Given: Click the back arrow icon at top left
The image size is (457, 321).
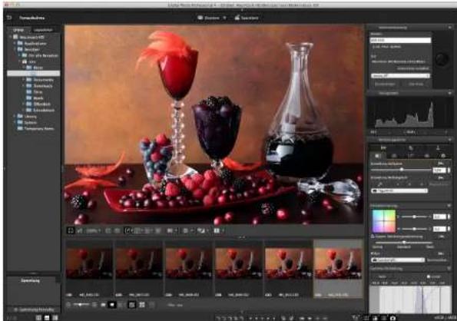Looking at the screenshot, I should click(9, 18).
